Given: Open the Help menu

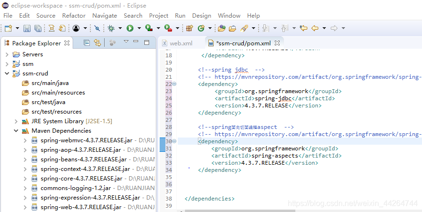Looking at the screenshot, I should [x=253, y=16].
